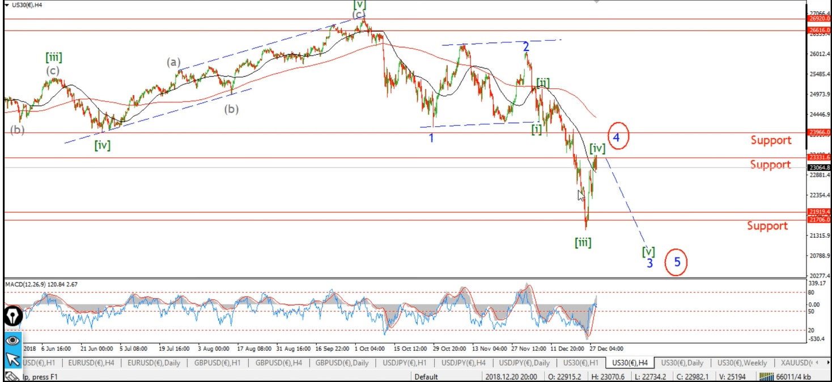
Task: Select the 23966.0 red price level tag
Action: (x=820, y=132)
